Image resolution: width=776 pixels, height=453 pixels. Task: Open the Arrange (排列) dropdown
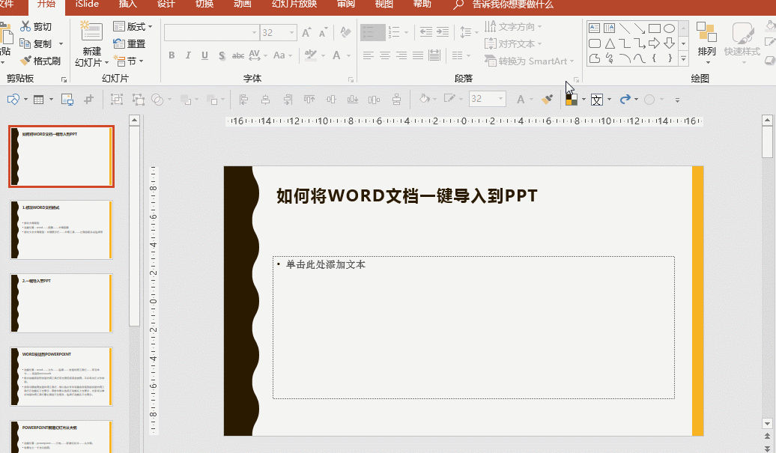pyautogui.click(x=707, y=43)
